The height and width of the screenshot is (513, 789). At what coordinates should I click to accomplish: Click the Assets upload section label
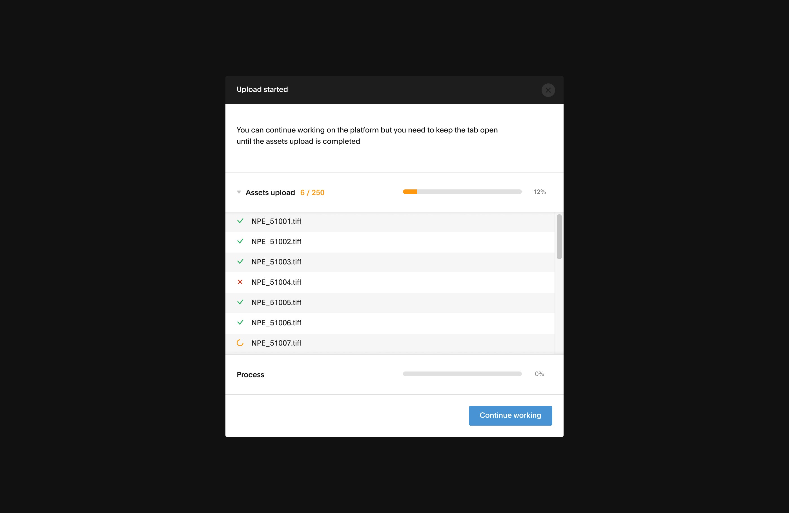(x=270, y=193)
